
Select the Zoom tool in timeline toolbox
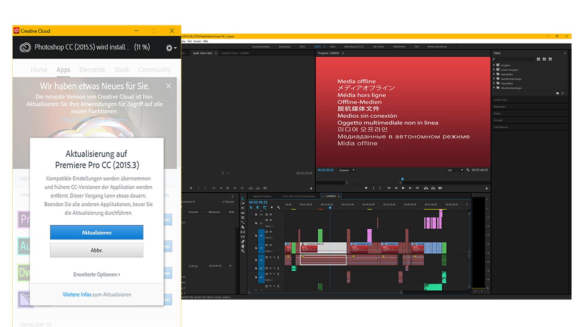(x=243, y=251)
